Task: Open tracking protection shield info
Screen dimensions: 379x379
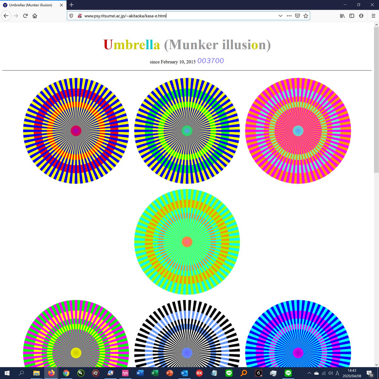Action: 71,16
